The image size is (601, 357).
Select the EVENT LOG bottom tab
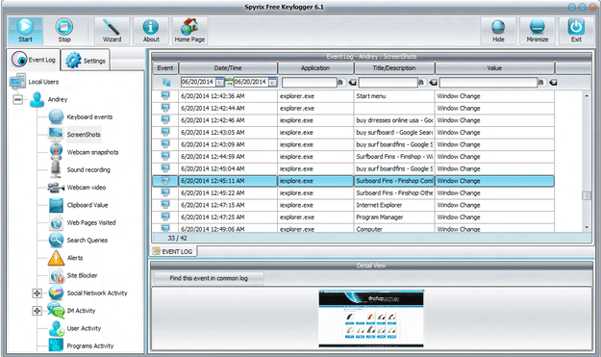[173, 251]
